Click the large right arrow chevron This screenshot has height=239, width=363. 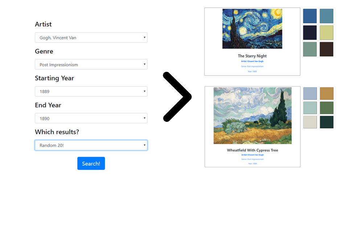(177, 97)
